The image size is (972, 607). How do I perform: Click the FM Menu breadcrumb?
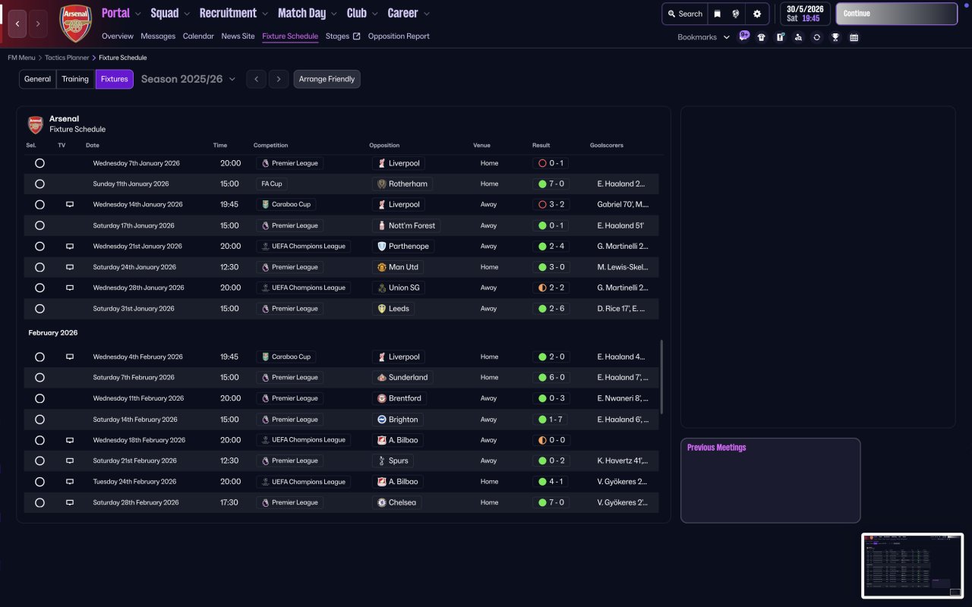21,58
